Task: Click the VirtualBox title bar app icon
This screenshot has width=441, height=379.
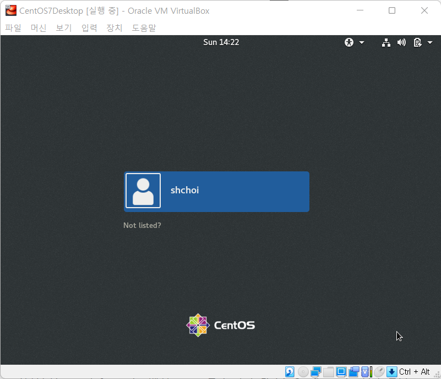Action: (11, 10)
